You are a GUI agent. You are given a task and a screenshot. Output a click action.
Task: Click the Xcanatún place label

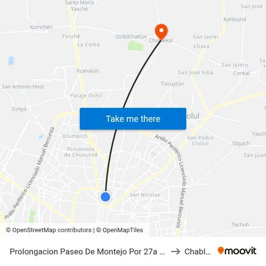pos(88,71)
